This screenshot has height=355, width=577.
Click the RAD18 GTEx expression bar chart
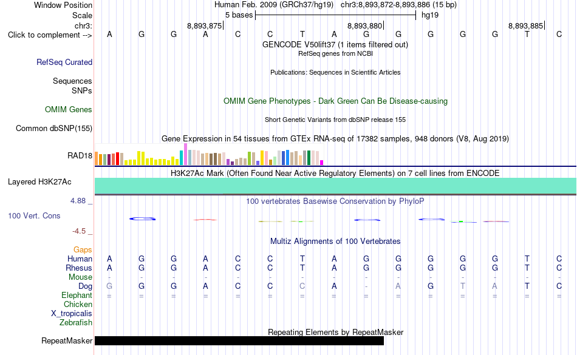[x=209, y=154]
